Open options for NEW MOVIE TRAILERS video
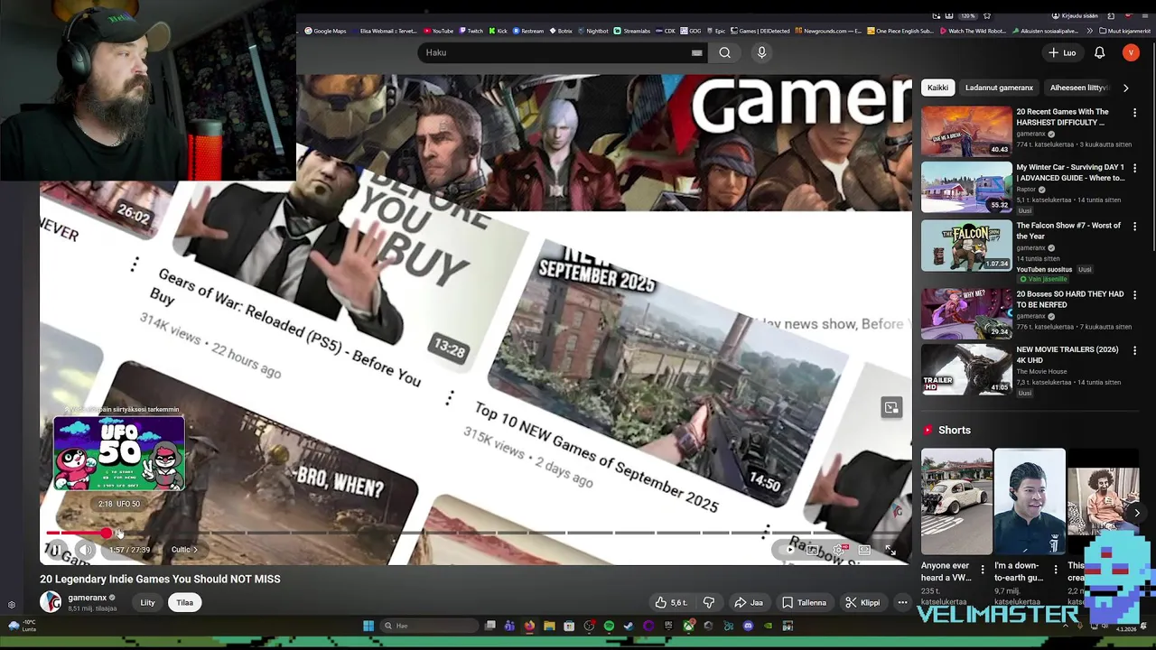 (1135, 350)
